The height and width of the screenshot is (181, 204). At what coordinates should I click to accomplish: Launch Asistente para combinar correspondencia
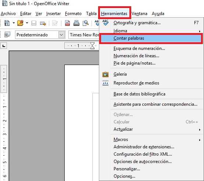coord(151,104)
